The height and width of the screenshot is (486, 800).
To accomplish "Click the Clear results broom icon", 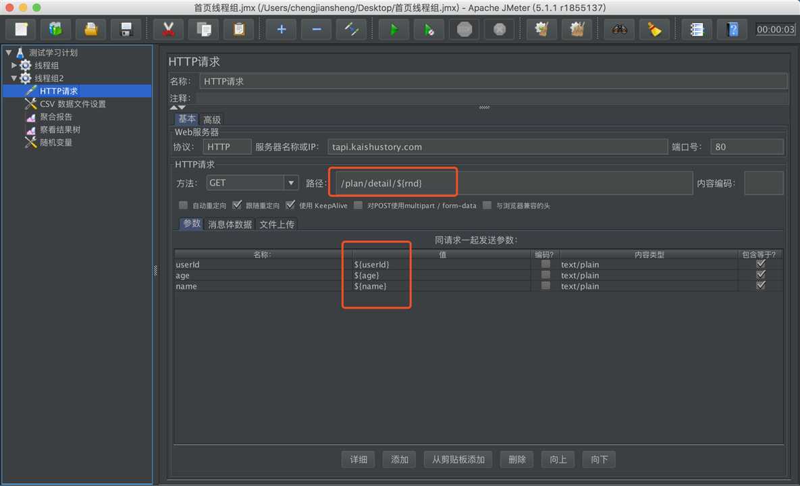I will pos(542,29).
